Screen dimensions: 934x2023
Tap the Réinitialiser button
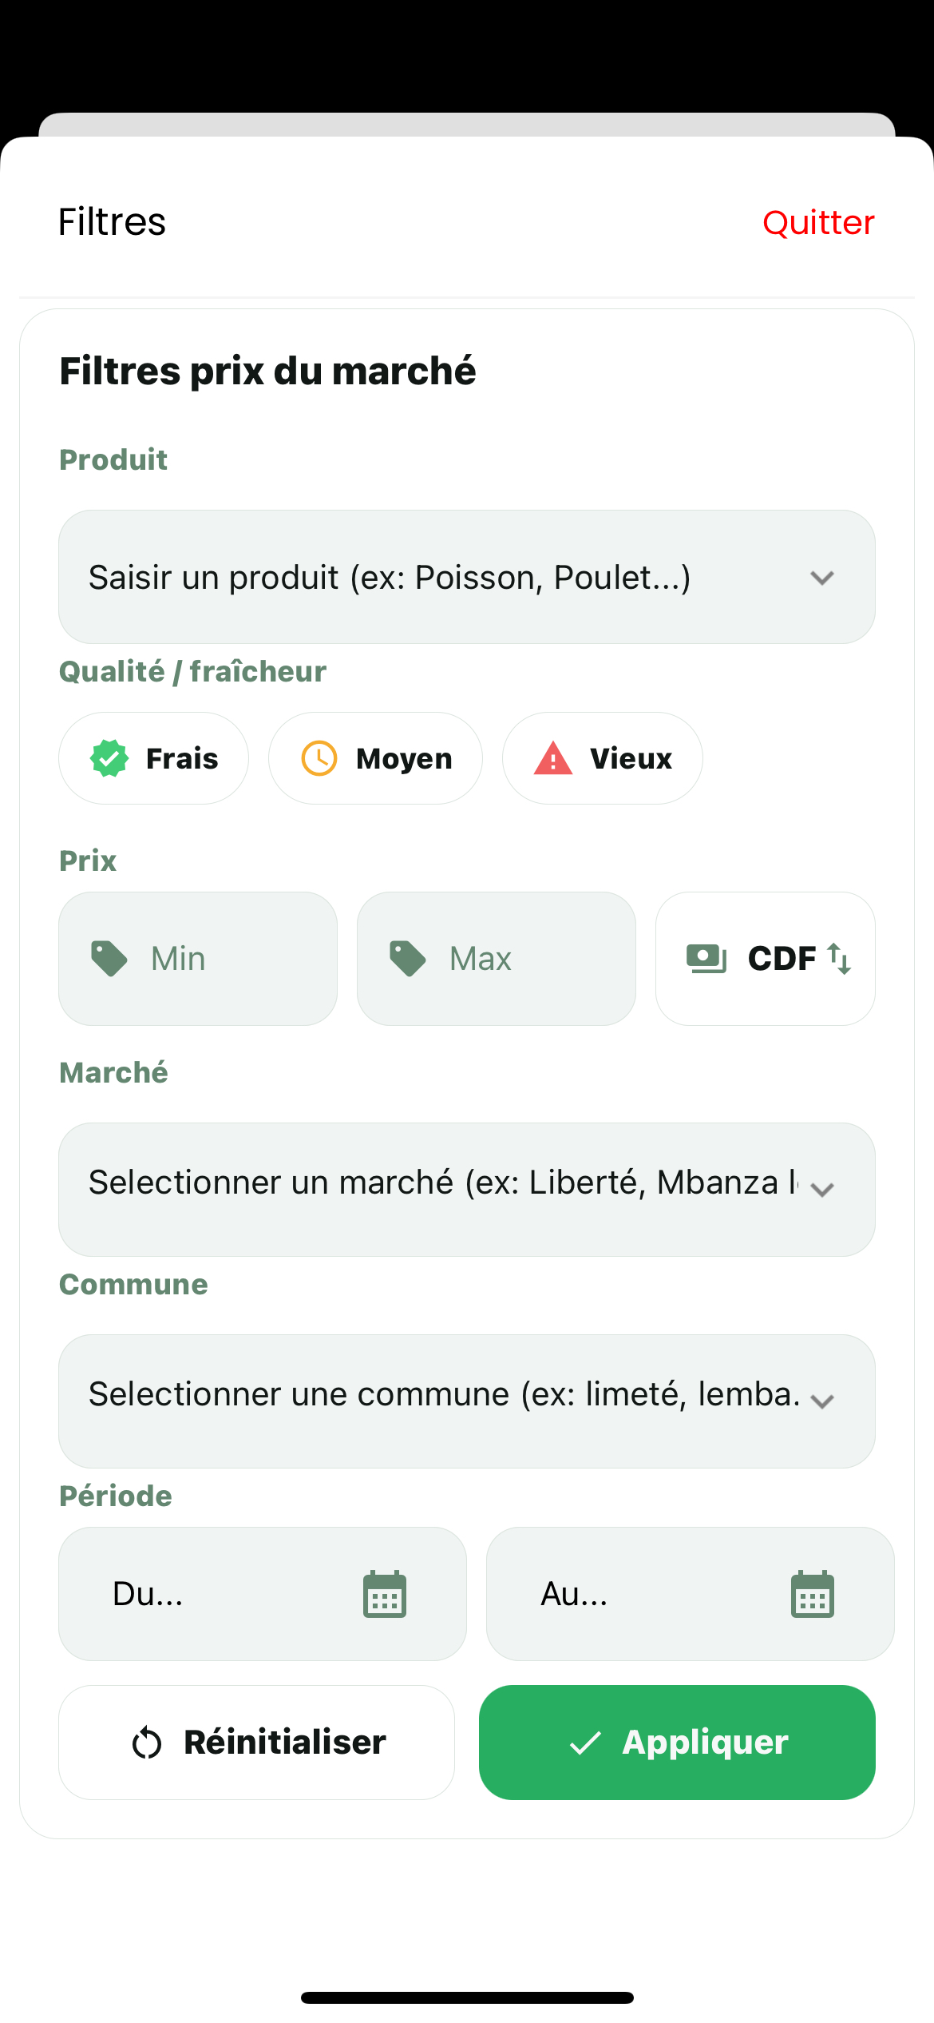point(257,1743)
